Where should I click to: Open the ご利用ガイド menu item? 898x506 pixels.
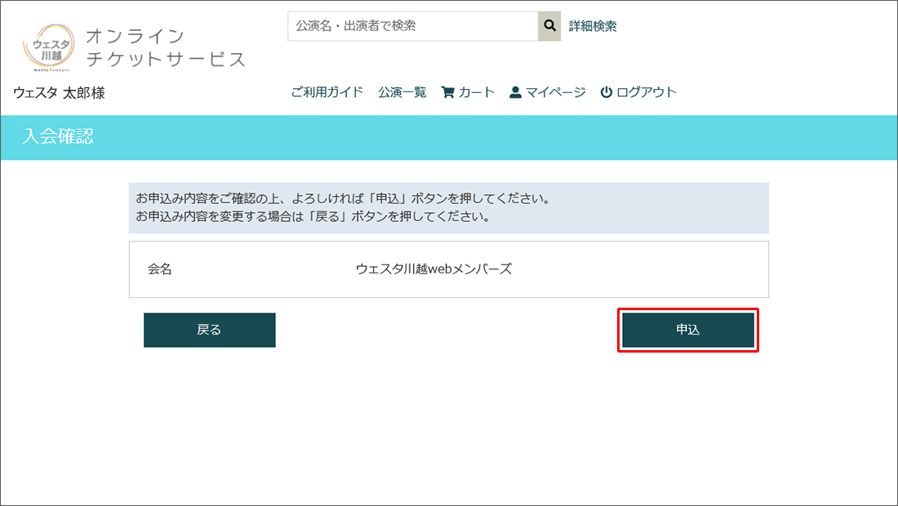pos(327,92)
